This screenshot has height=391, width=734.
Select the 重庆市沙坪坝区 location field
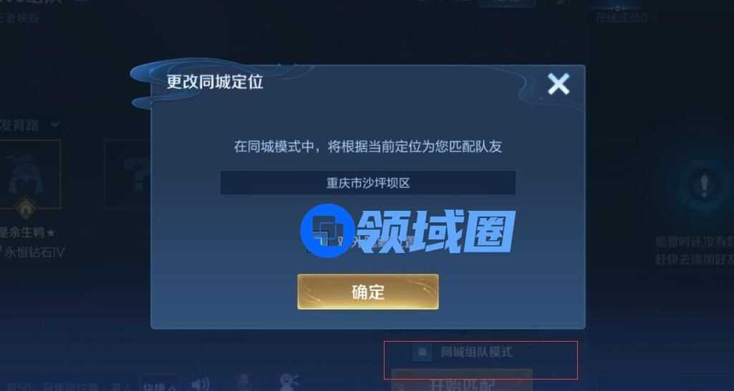coord(368,183)
